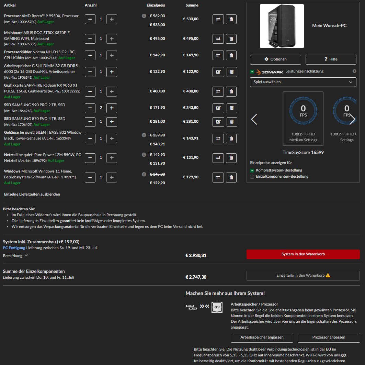
Task: Decrease SAMSUNG 990 PRO quantity
Action: coord(90,108)
